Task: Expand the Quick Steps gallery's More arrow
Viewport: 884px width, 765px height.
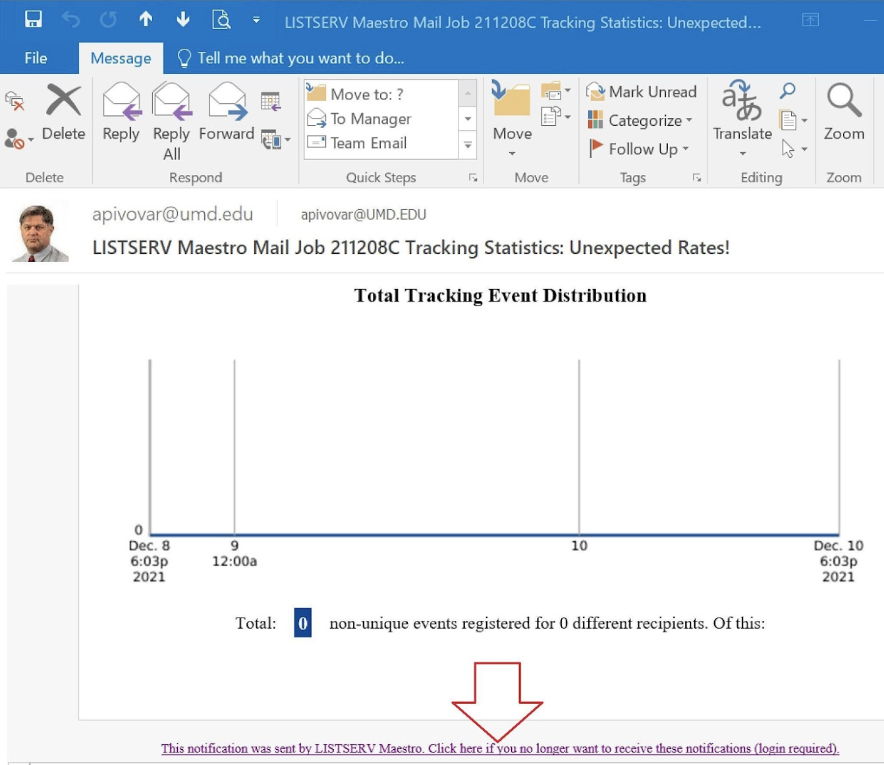Action: click(x=468, y=145)
